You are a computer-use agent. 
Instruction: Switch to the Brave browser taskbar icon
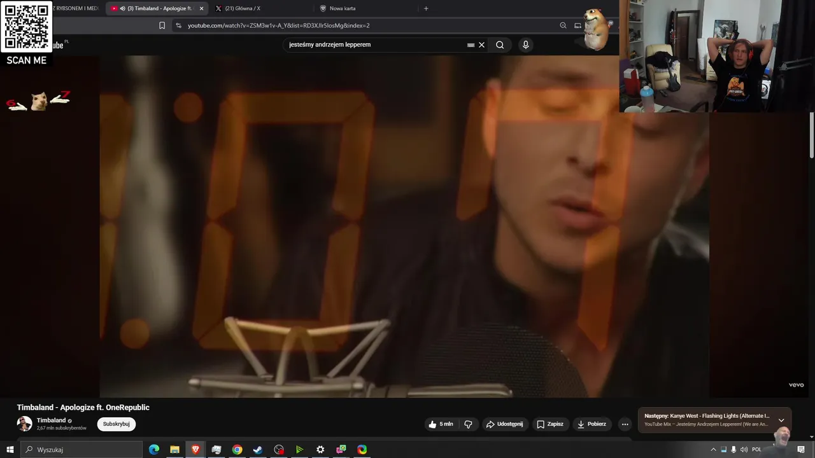(195, 450)
